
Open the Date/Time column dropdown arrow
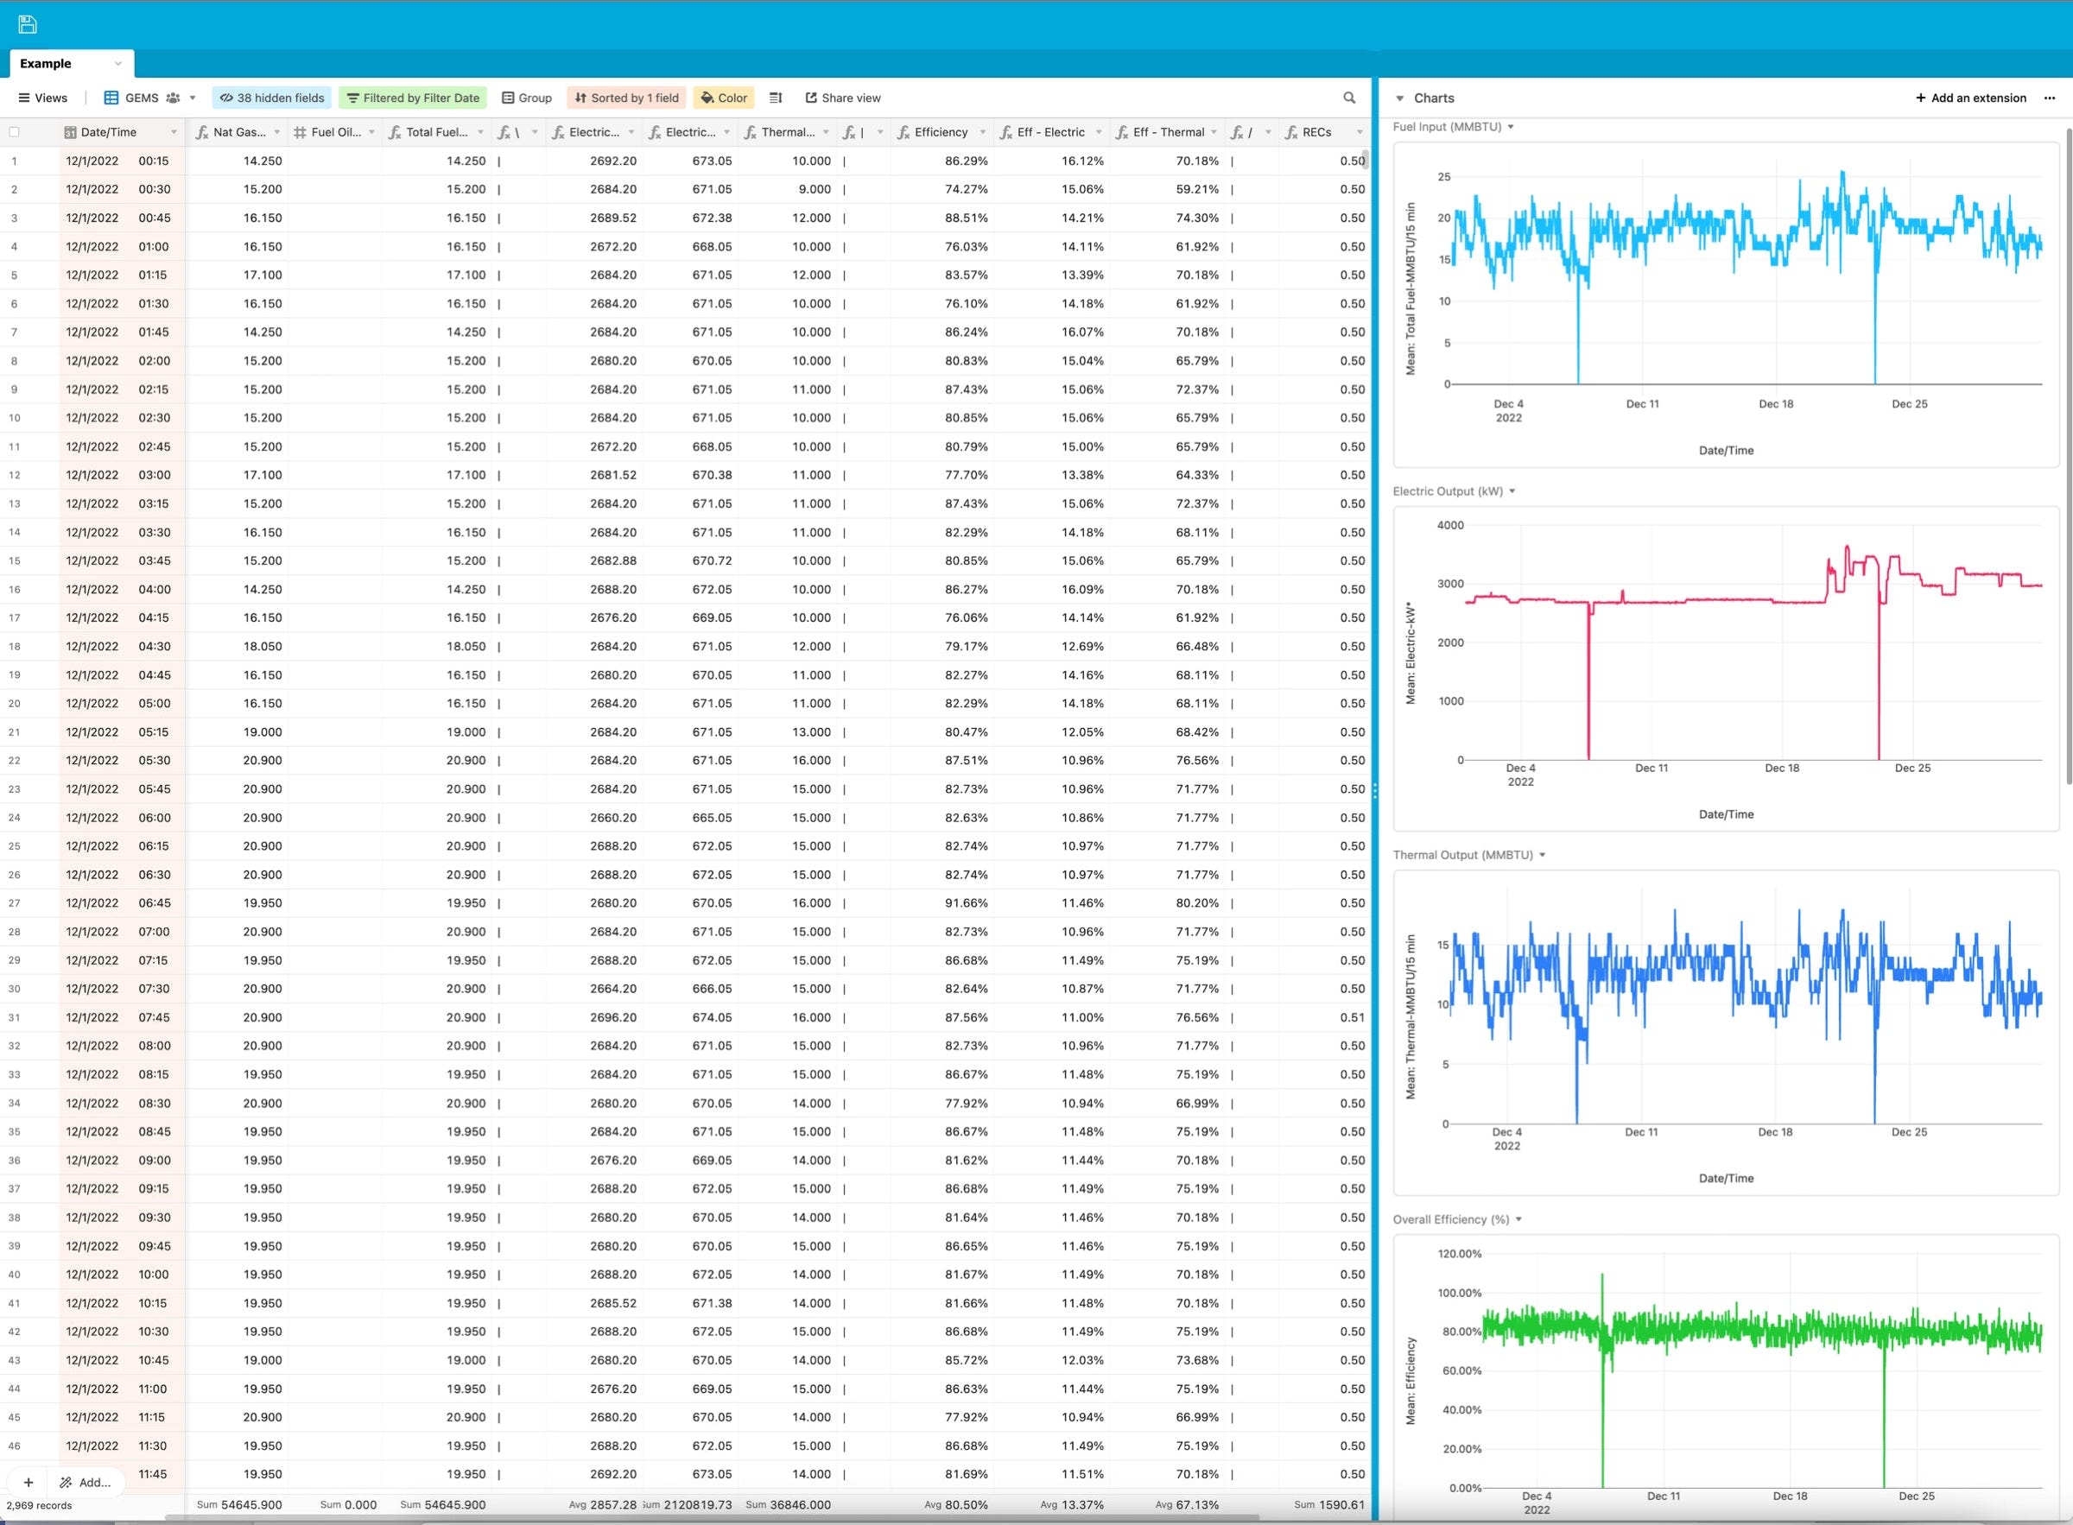point(174,132)
